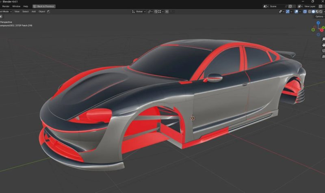Screen dimensions: 325x193
Task: Expand the Options dropdown
Action: pos(319,17)
